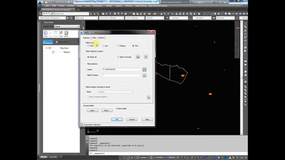
Task: Click the AutoCAD application logo button
Action: (40, 3)
